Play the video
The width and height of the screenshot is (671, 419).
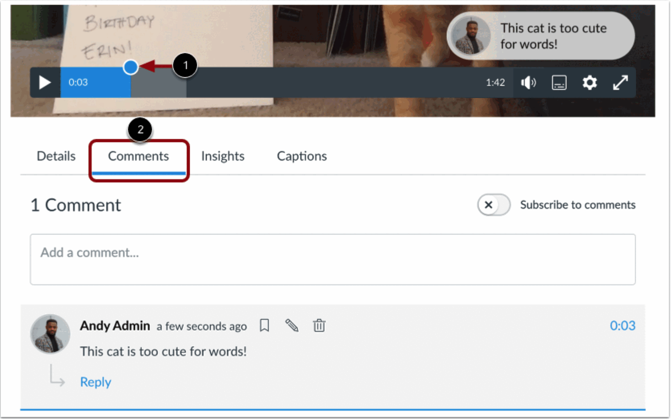[x=45, y=83]
